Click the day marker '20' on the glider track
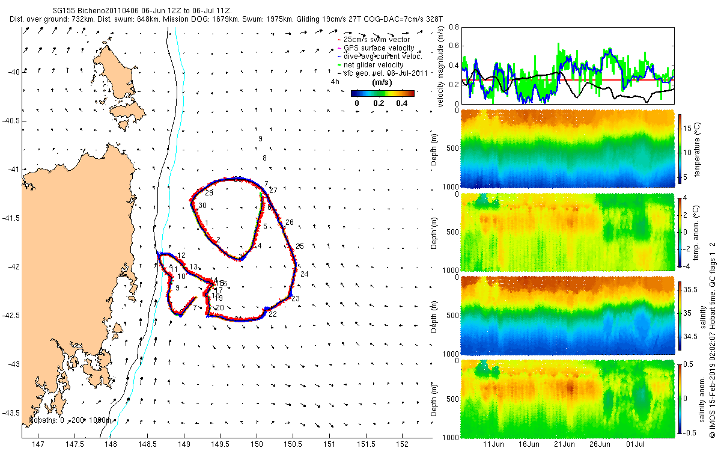721x451 pixels. (x=219, y=308)
